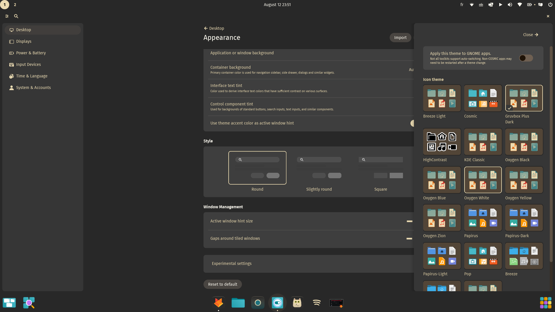Launch Spotify from the dock
The height and width of the screenshot is (312, 555).
[317, 303]
